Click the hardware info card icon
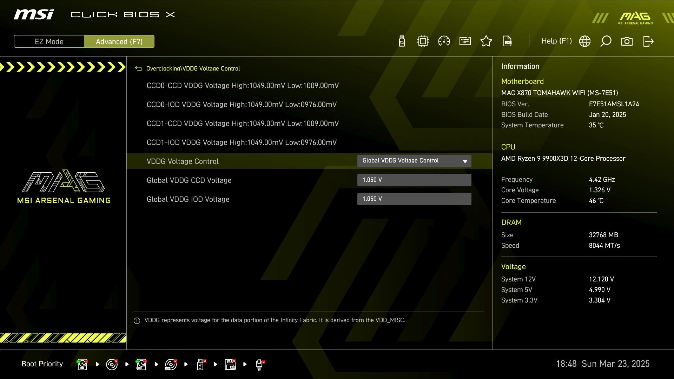 click(465, 41)
